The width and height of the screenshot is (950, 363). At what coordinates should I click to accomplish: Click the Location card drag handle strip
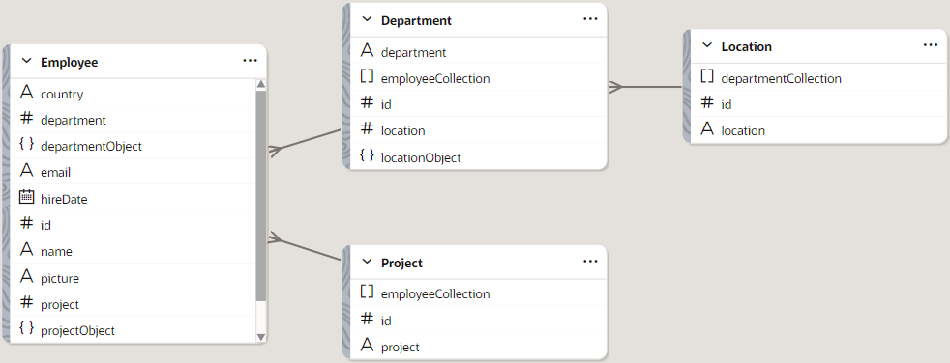687,87
